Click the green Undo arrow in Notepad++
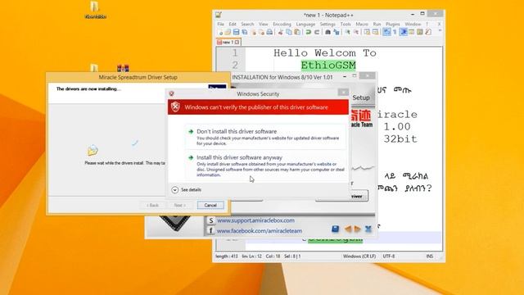Viewport: 524px width, 295px height. pyautogui.click(x=308, y=32)
